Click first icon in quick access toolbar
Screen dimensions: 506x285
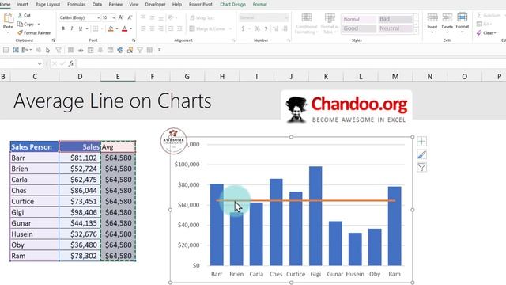point(6,50)
